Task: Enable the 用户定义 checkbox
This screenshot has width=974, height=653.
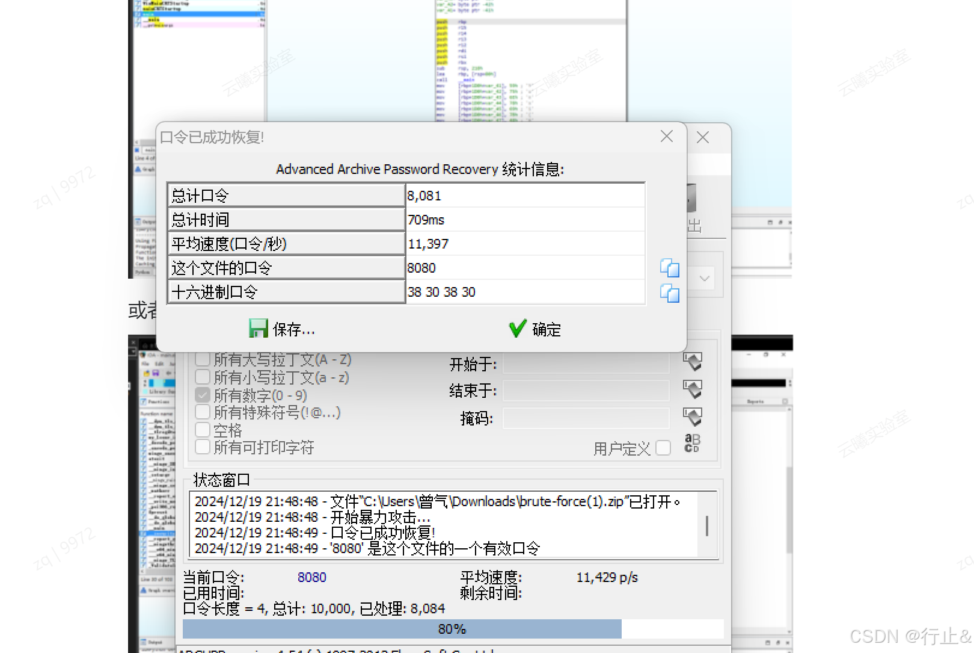Action: [x=663, y=448]
